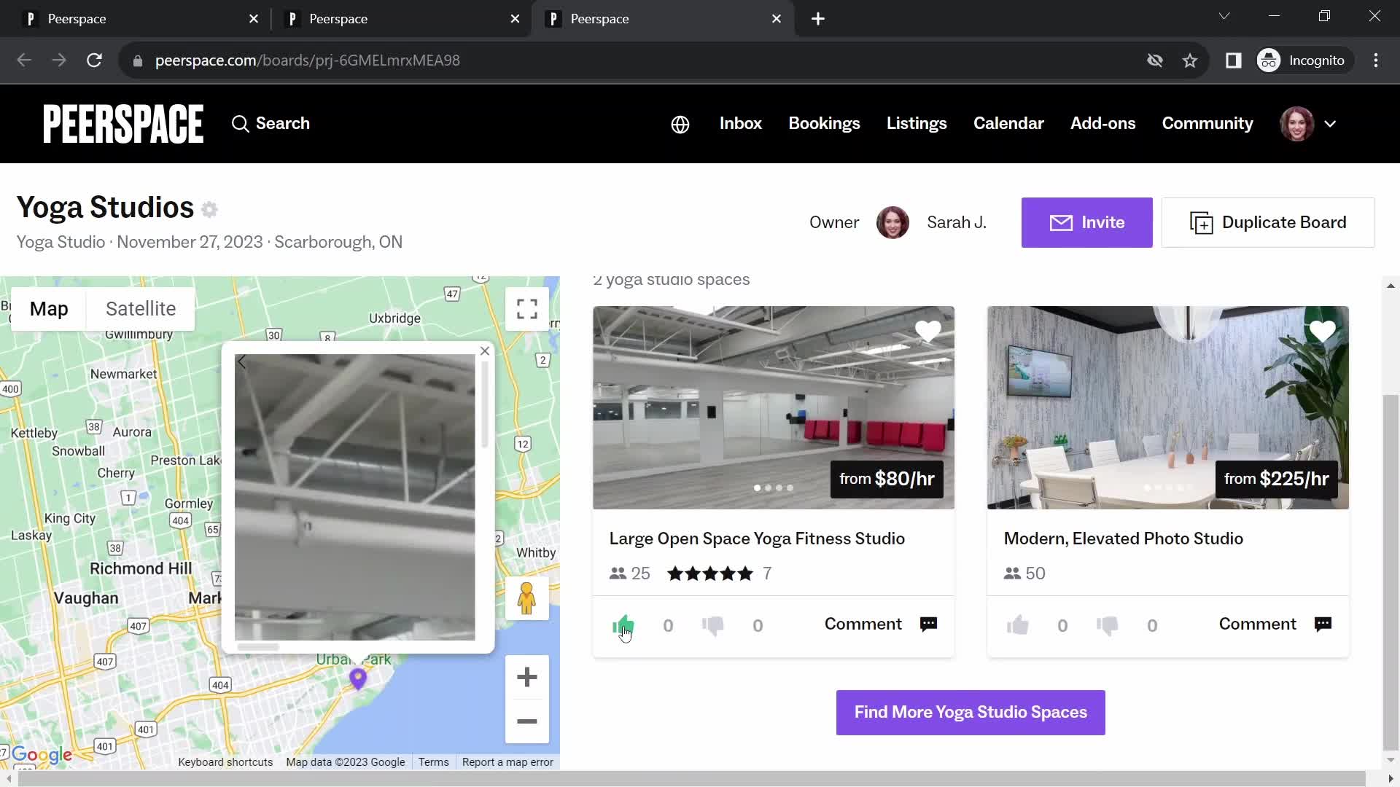Image resolution: width=1400 pixels, height=787 pixels.
Task: Click the globe/language icon in the nav bar
Action: 681,123
